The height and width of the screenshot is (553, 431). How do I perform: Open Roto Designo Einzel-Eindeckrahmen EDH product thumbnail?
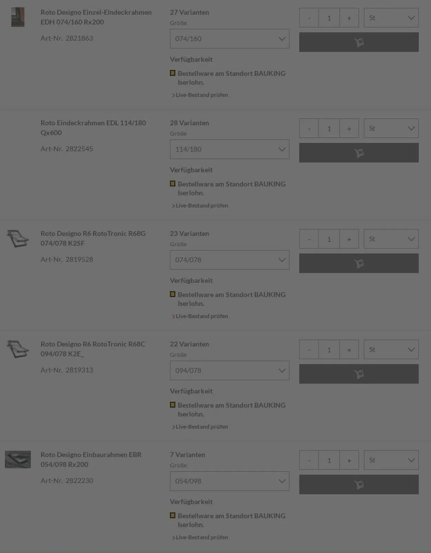[18, 17]
